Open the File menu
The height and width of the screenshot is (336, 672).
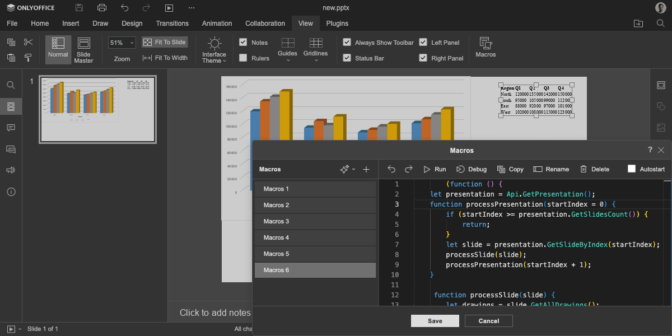coord(12,24)
